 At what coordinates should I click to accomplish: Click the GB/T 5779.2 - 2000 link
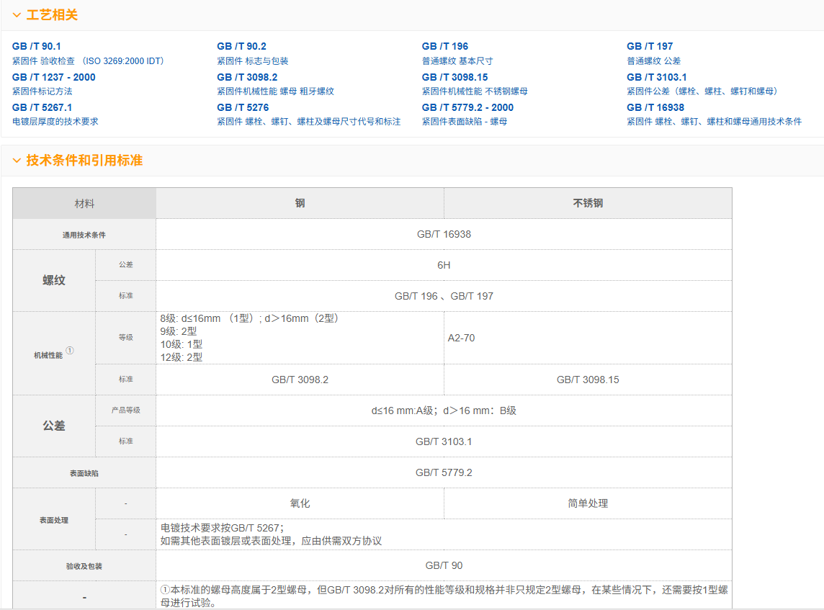point(467,107)
